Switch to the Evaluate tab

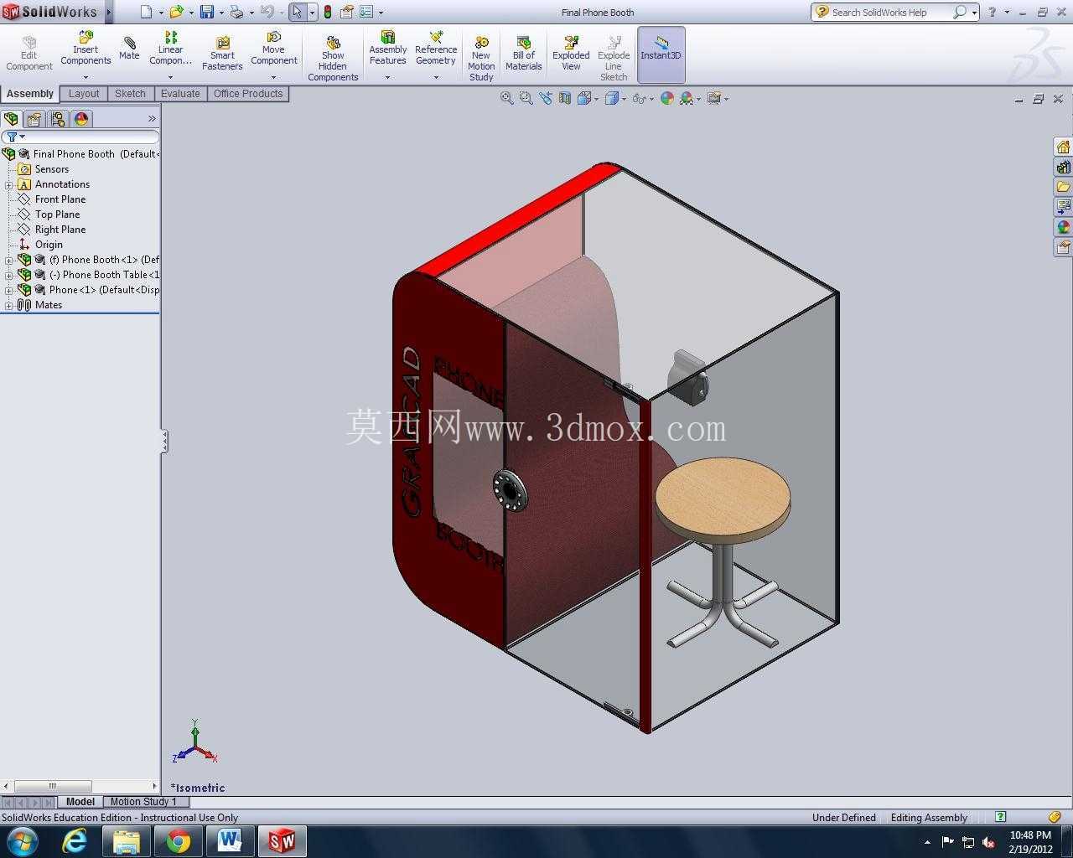pyautogui.click(x=180, y=94)
